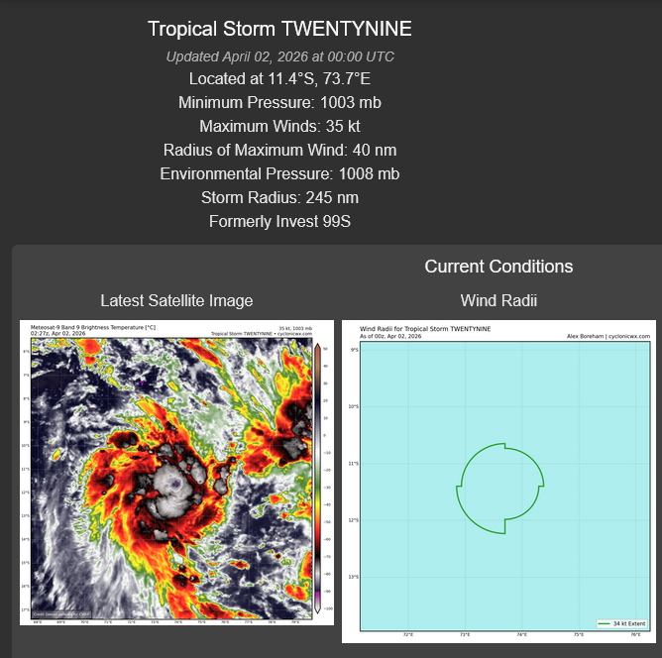This screenshot has width=662, height=658.
Task: Select the Updated April 02, 2026 timestamp
Action: 279,56
